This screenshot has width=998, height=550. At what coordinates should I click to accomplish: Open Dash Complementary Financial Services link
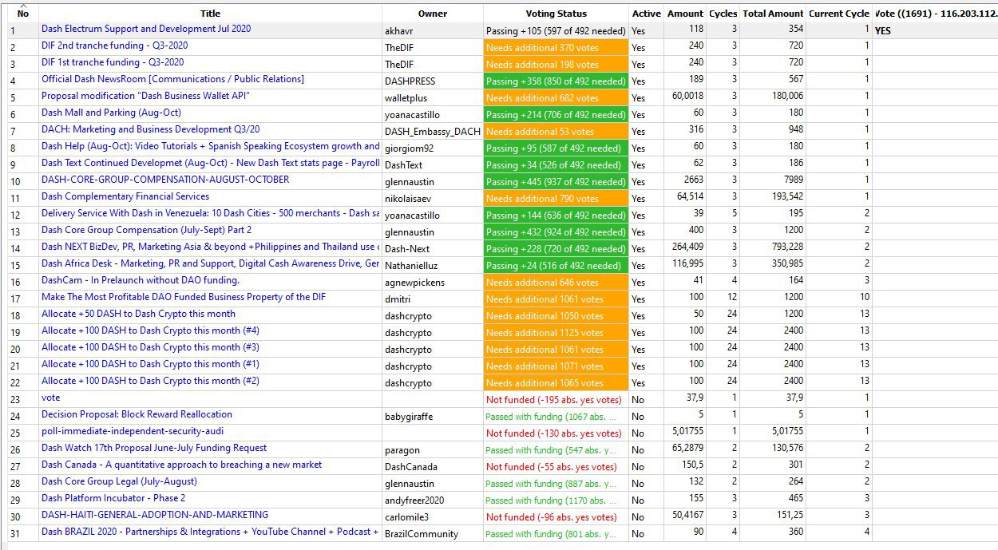tap(125, 196)
